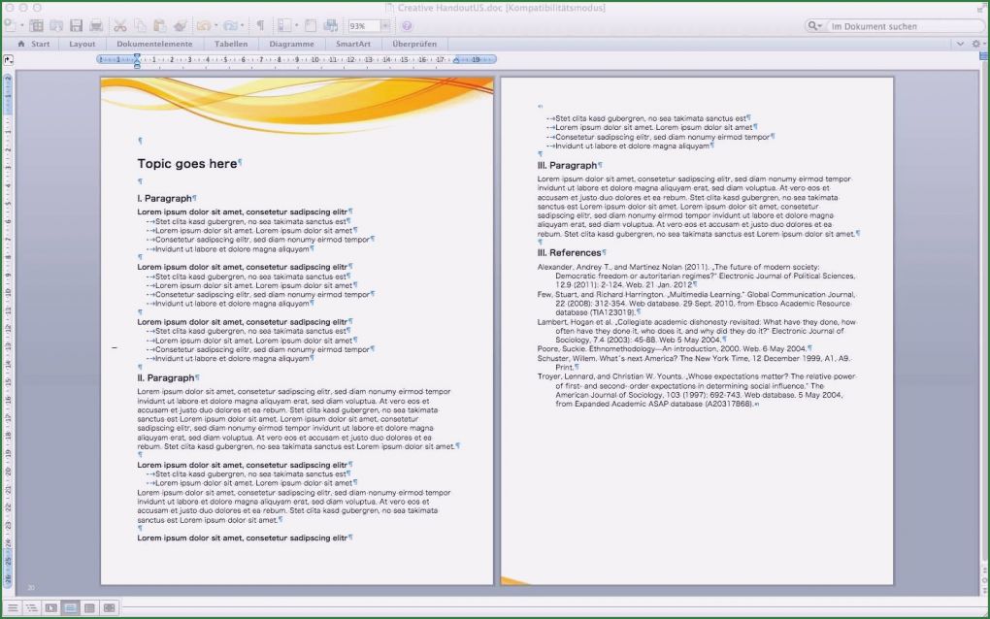
Task: Undo the last action
Action: click(x=204, y=24)
